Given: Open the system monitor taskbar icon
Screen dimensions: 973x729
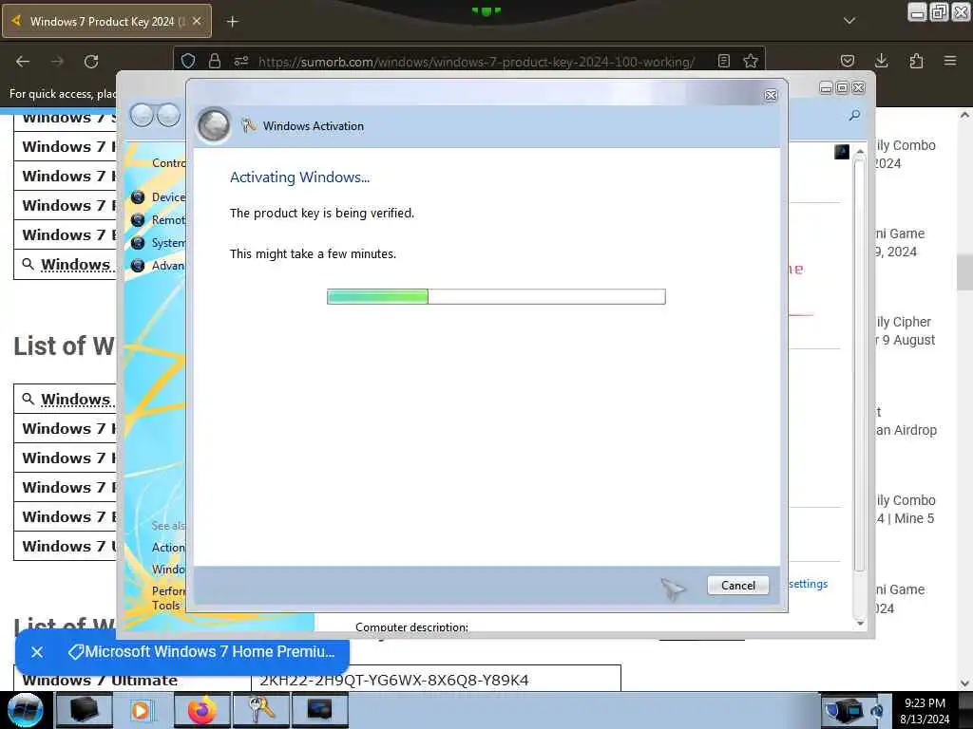Looking at the screenshot, I should coord(319,710).
